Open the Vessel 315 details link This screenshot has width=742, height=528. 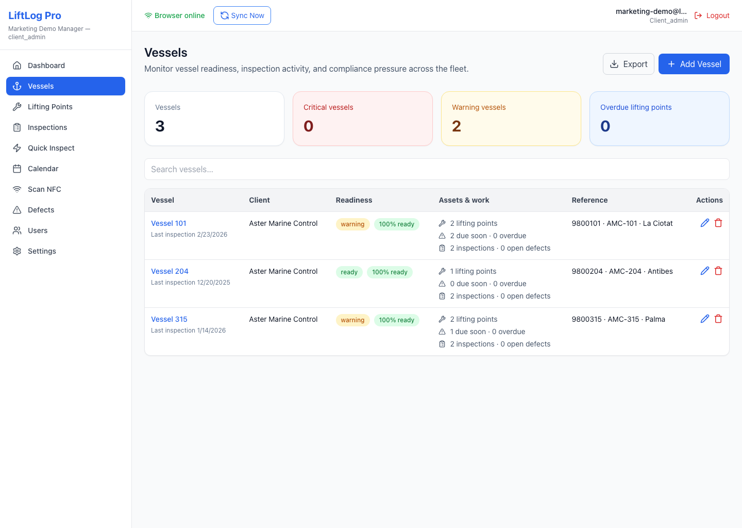169,319
